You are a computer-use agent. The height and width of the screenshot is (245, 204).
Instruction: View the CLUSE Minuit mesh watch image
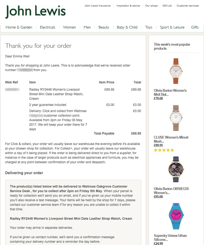click(x=176, y=118)
